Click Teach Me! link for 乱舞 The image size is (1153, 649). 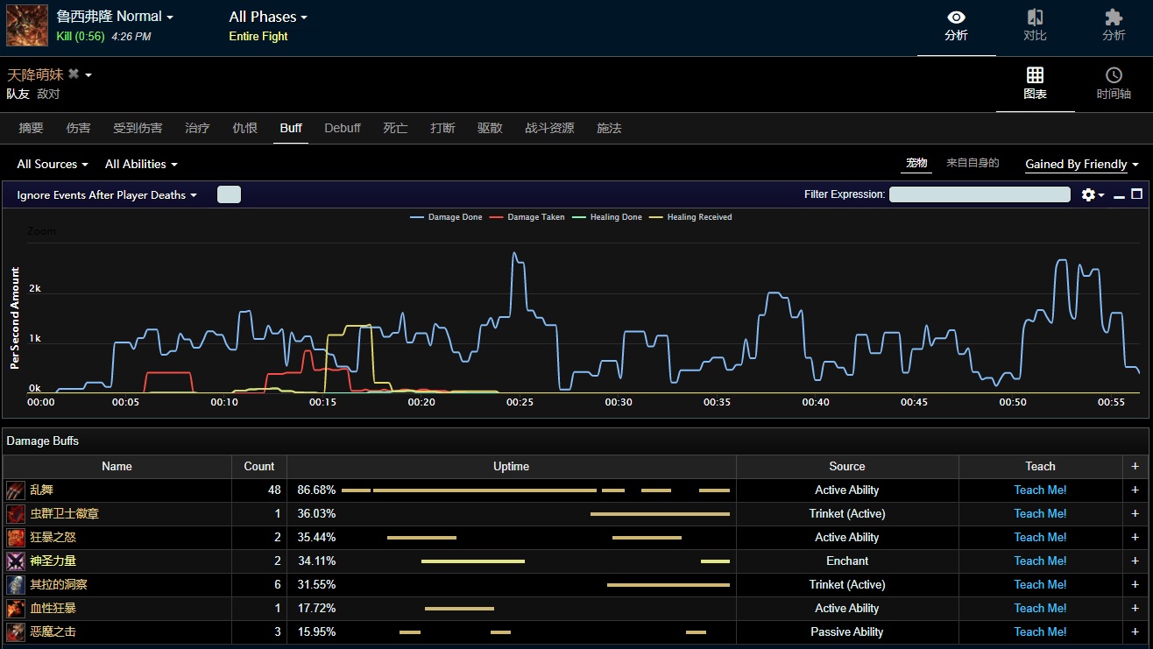coord(1040,490)
